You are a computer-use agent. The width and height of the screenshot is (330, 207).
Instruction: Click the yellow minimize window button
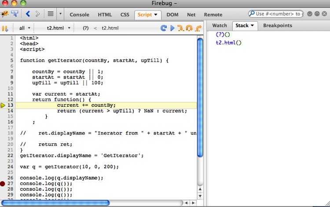pyautogui.click(x=14, y=3)
